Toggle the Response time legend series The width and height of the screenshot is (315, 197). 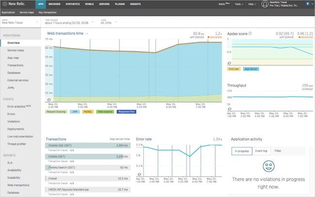[126, 112]
